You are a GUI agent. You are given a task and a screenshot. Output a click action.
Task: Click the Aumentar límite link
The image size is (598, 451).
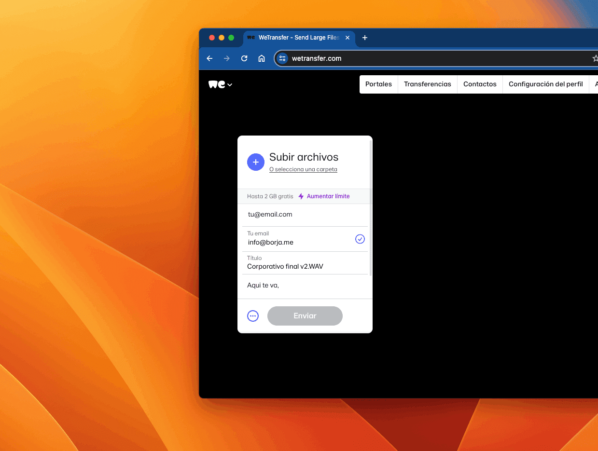[x=328, y=196]
